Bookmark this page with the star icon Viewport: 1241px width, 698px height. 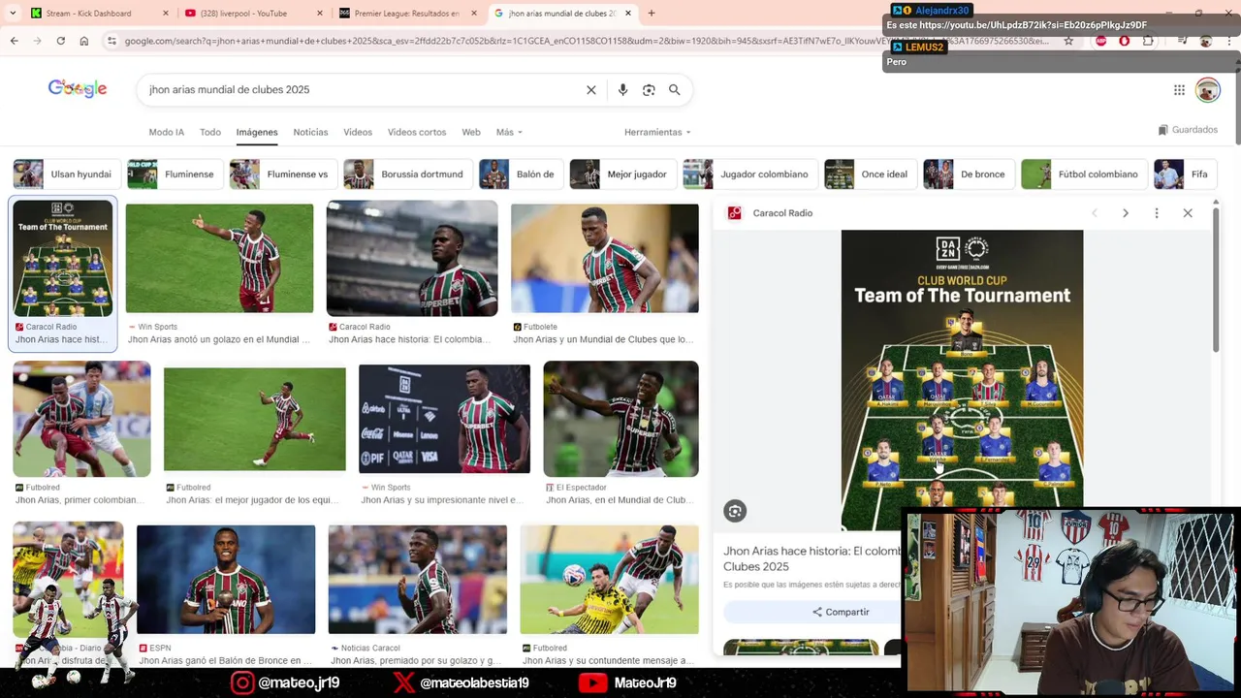[x=1068, y=41]
